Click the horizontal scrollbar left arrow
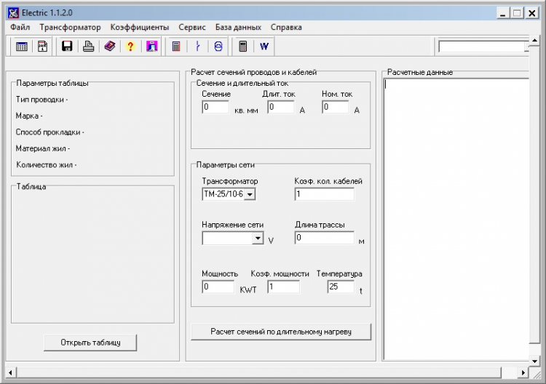Screen dimensions: 546x384 [10, 373]
